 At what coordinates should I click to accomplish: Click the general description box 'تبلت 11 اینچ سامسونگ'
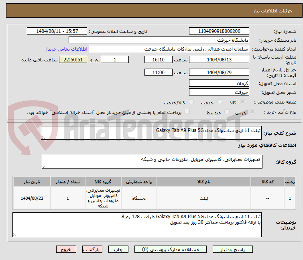151,133
